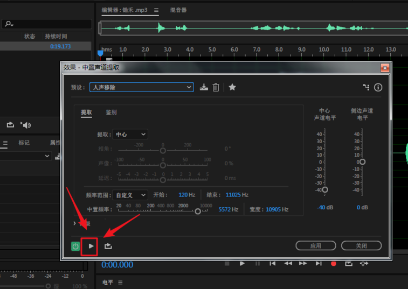Move playhead to previous with transport icon

pos(272,264)
